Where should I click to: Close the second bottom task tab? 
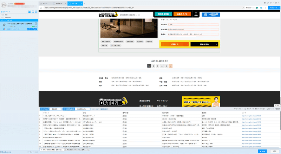89,150
